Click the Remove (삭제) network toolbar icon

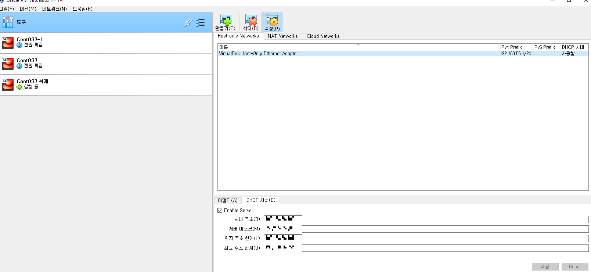click(x=251, y=20)
